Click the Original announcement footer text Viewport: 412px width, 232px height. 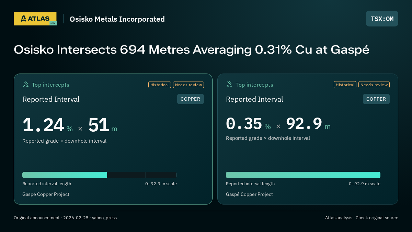(x=65, y=218)
